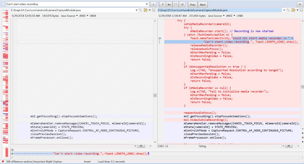The image size is (304, 164).
Task: Click the Prev search button
Action: (x=193, y=5)
